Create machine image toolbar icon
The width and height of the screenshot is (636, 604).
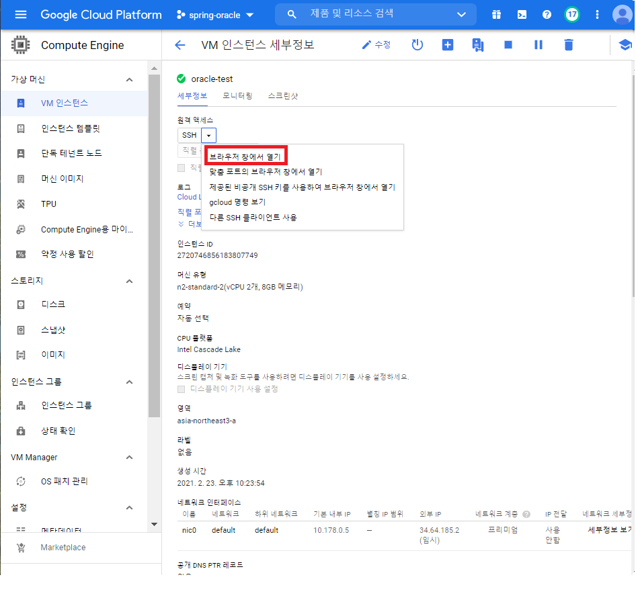point(478,45)
